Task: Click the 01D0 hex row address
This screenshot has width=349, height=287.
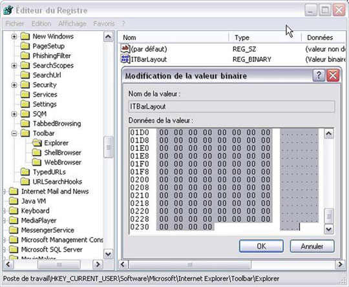Action: coord(140,133)
